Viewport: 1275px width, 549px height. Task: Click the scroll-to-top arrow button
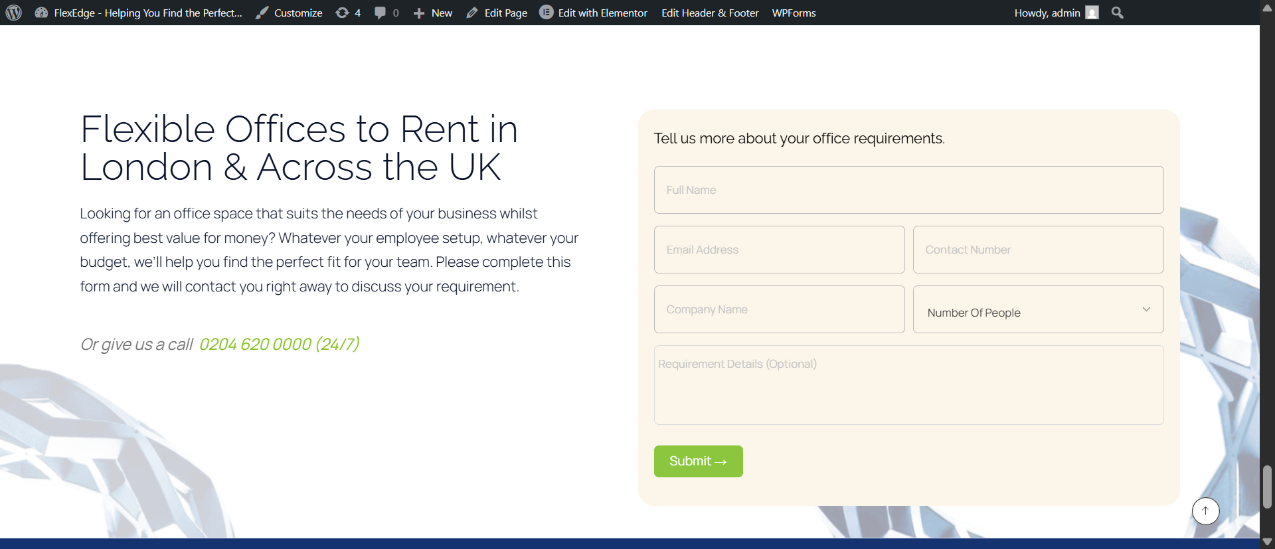pos(1205,510)
